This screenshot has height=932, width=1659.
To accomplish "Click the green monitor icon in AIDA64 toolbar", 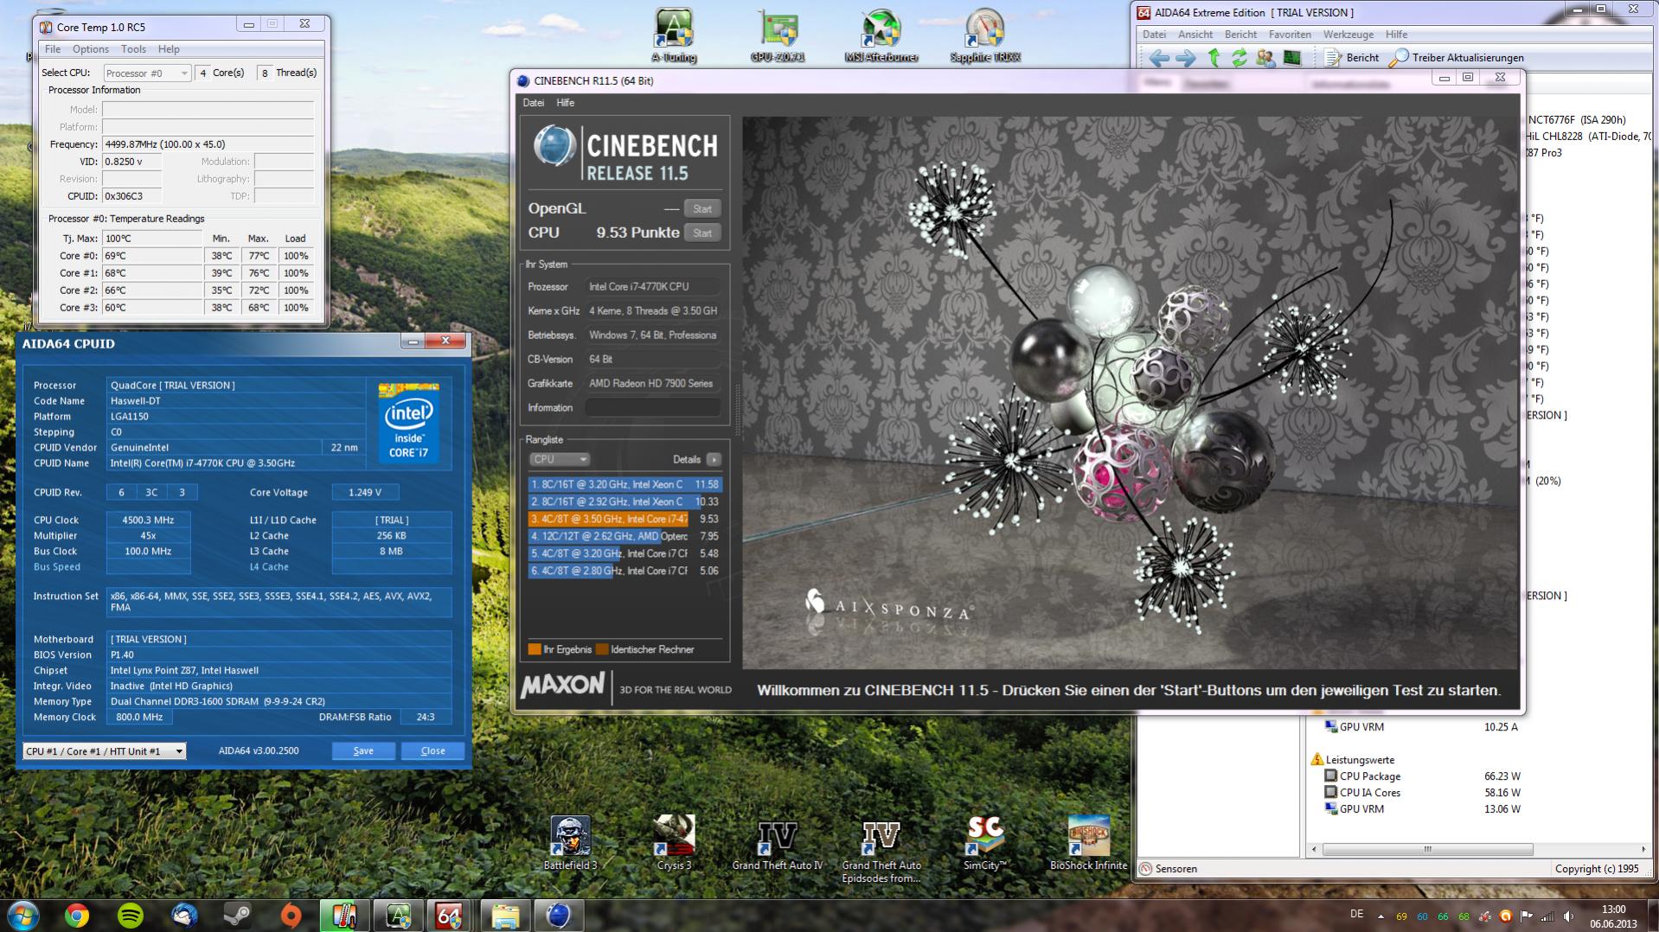I will (x=1291, y=58).
